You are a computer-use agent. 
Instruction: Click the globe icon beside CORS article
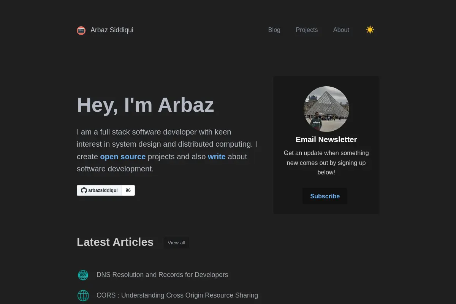83,296
